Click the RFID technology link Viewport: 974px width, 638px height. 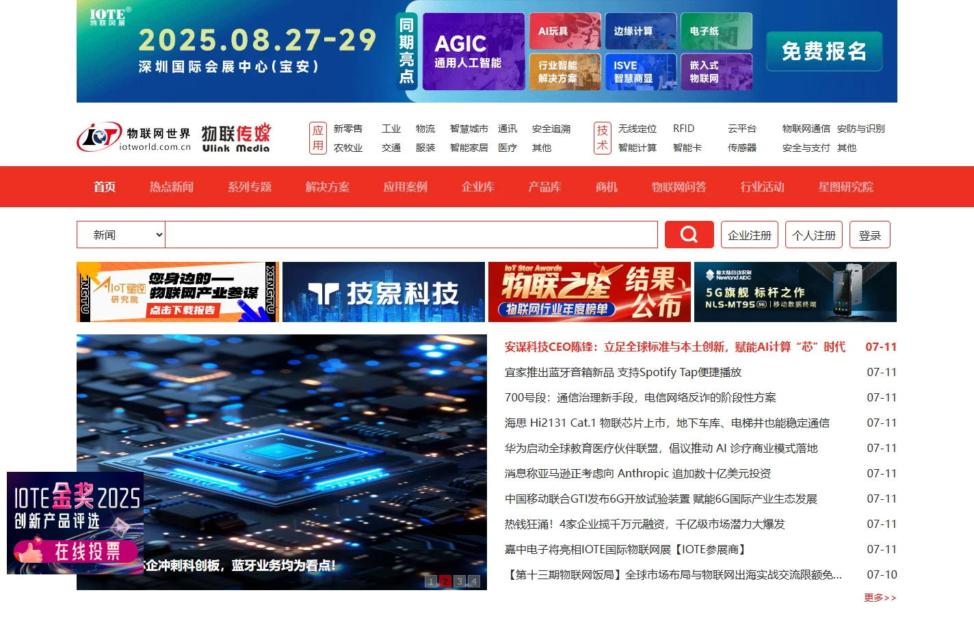[x=683, y=129]
